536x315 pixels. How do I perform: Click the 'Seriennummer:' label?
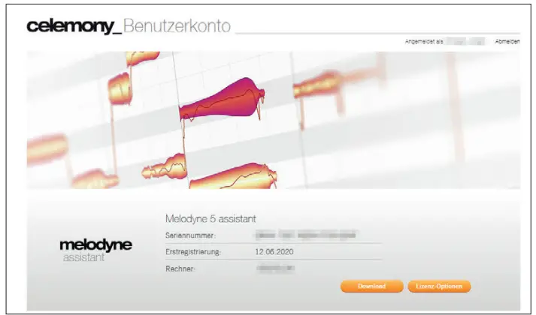pos(190,235)
